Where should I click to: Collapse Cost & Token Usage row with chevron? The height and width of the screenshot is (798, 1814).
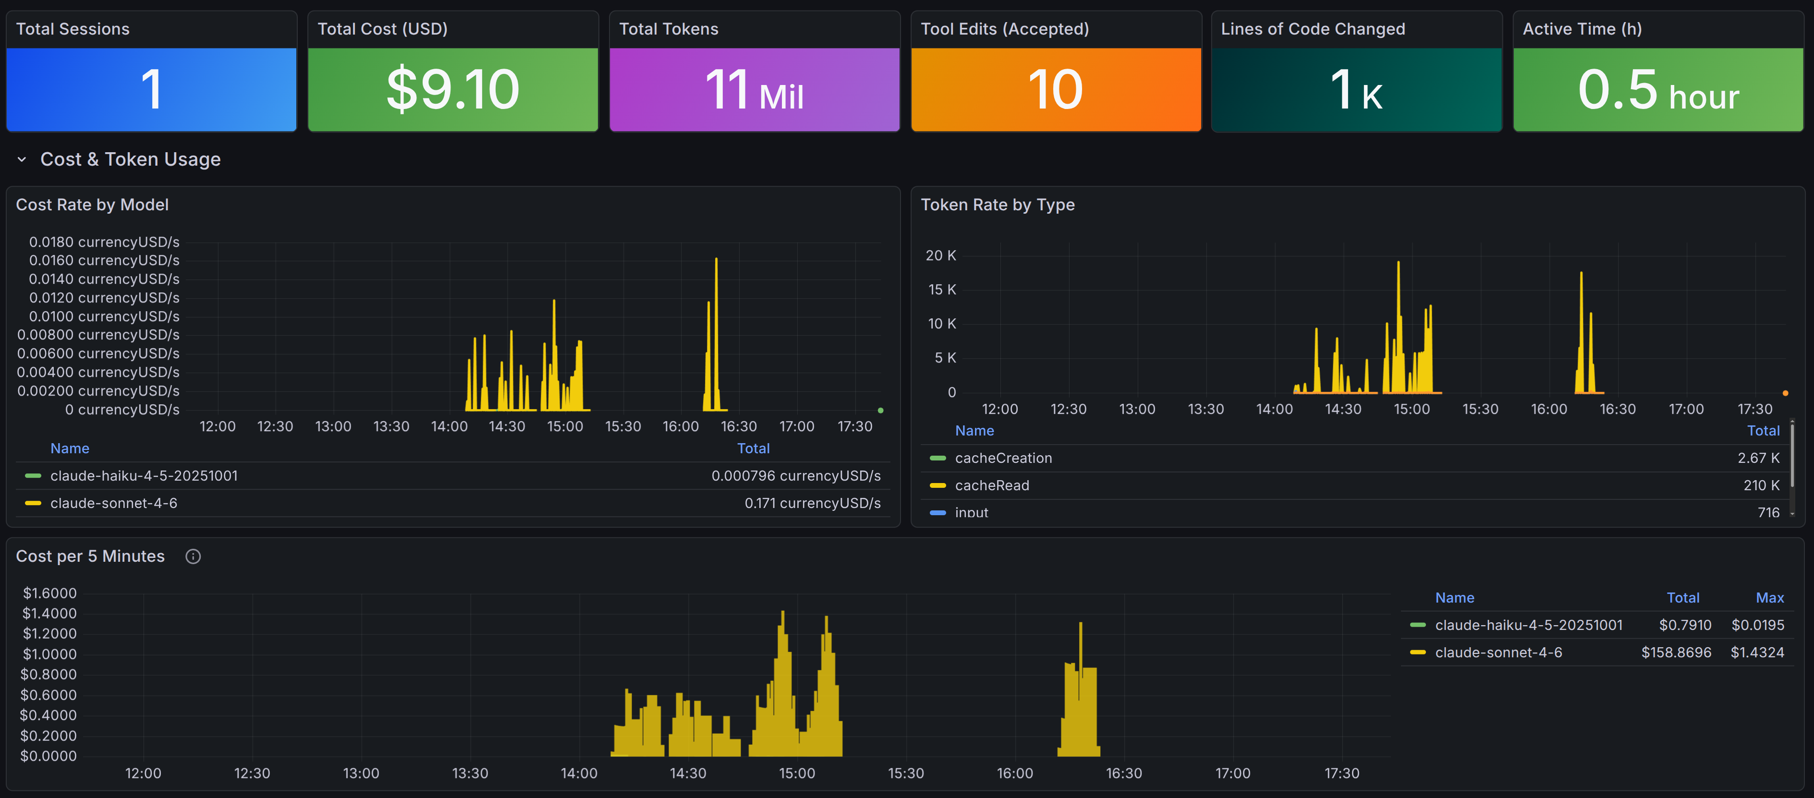[x=22, y=160]
